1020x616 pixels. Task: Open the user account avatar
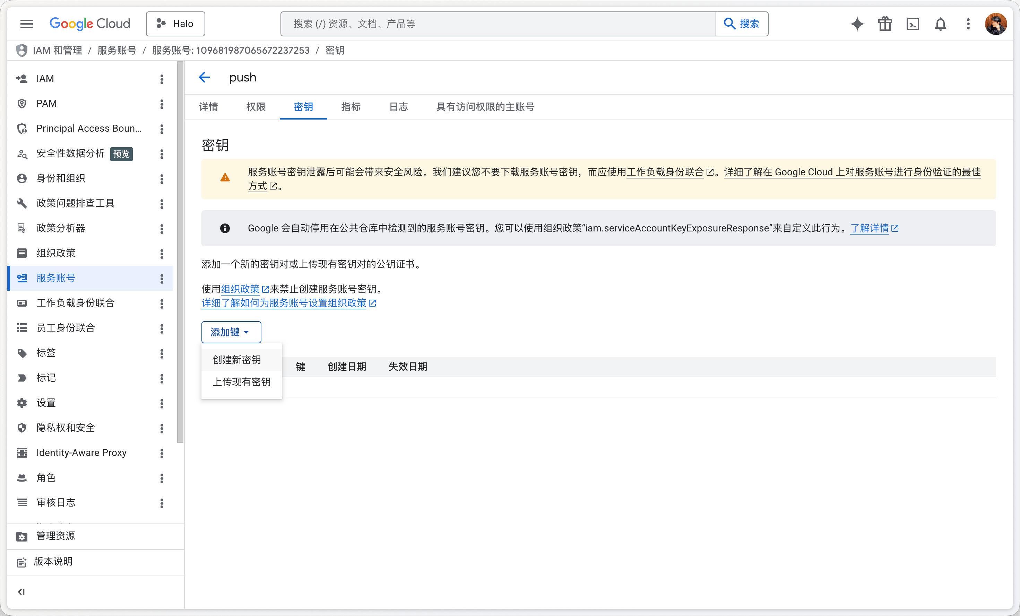pos(996,24)
